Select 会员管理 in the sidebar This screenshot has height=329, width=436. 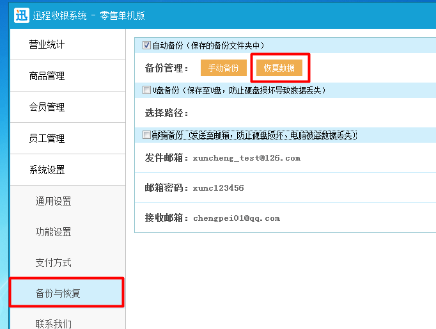coord(47,108)
